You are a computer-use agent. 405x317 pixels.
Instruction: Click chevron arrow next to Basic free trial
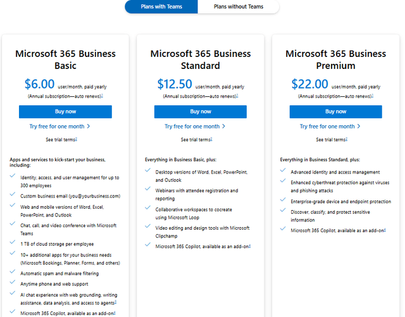click(89, 127)
